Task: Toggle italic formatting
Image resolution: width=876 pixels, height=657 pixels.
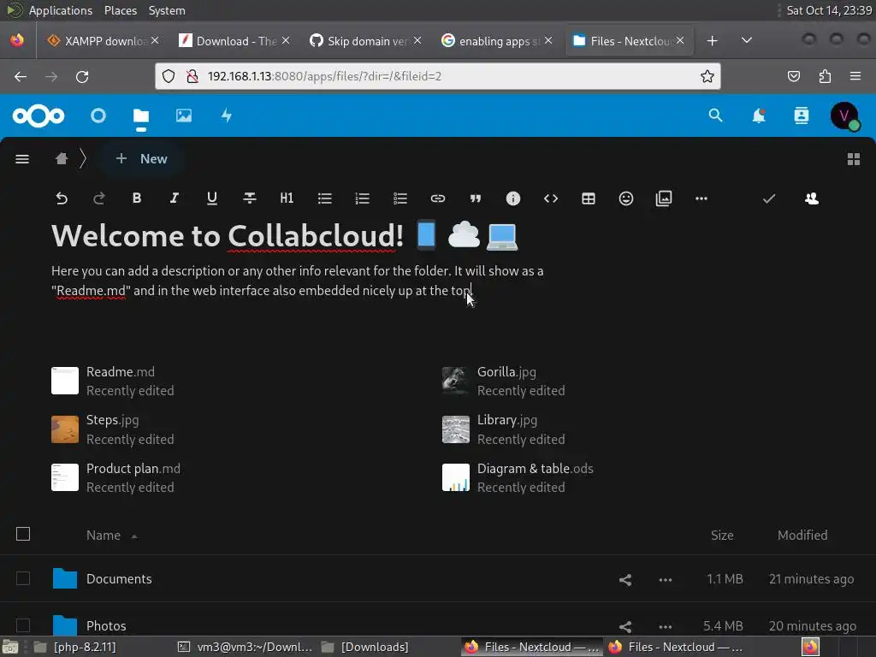Action: coord(175,198)
